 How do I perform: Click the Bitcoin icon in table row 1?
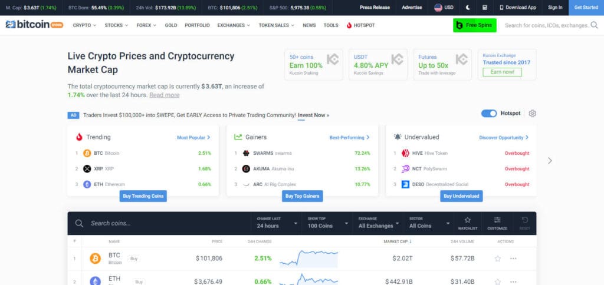click(x=95, y=259)
